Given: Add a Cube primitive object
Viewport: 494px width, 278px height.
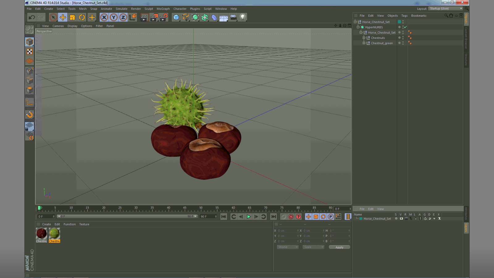Looking at the screenshot, I should click(x=176, y=17).
